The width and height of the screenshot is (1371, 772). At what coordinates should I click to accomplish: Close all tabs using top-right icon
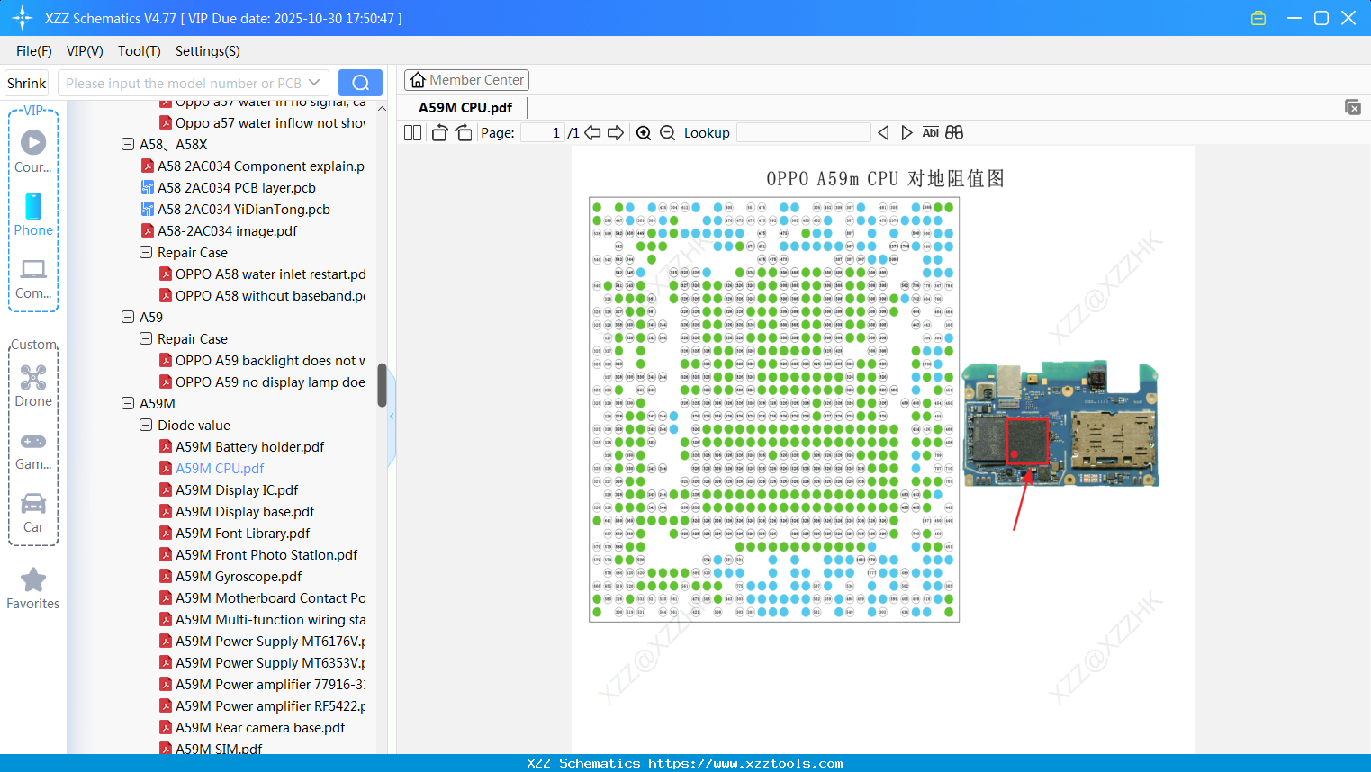coord(1352,107)
